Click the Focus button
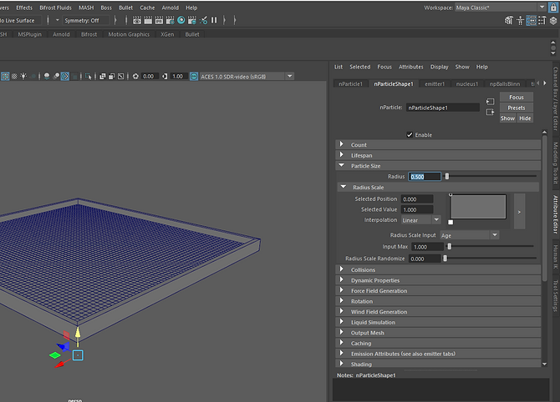Image resolution: width=560 pixels, height=402 pixels. pos(516,97)
